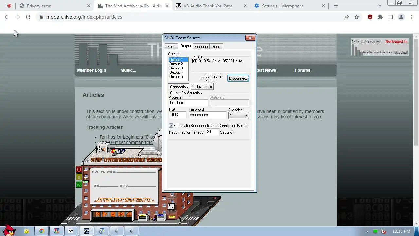419x236 pixels.
Task: Switch to Input tab in SHOUTcast Source
Action: [x=216, y=47]
